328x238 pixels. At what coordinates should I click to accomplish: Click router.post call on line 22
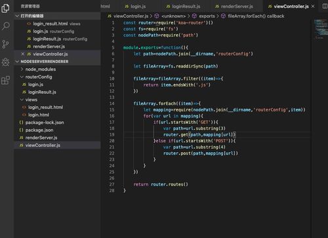point(201,153)
